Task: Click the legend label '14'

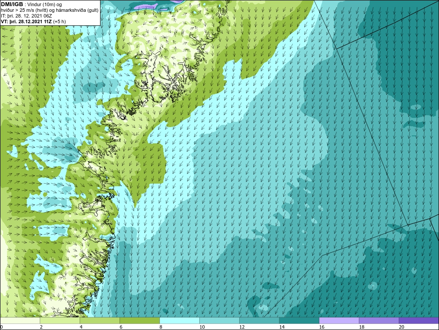Action: (x=282, y=327)
